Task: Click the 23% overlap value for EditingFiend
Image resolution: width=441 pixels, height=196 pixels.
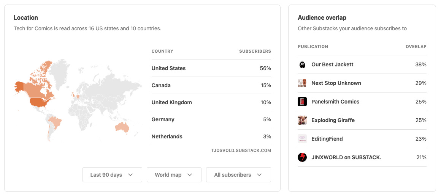Action: [421, 139]
